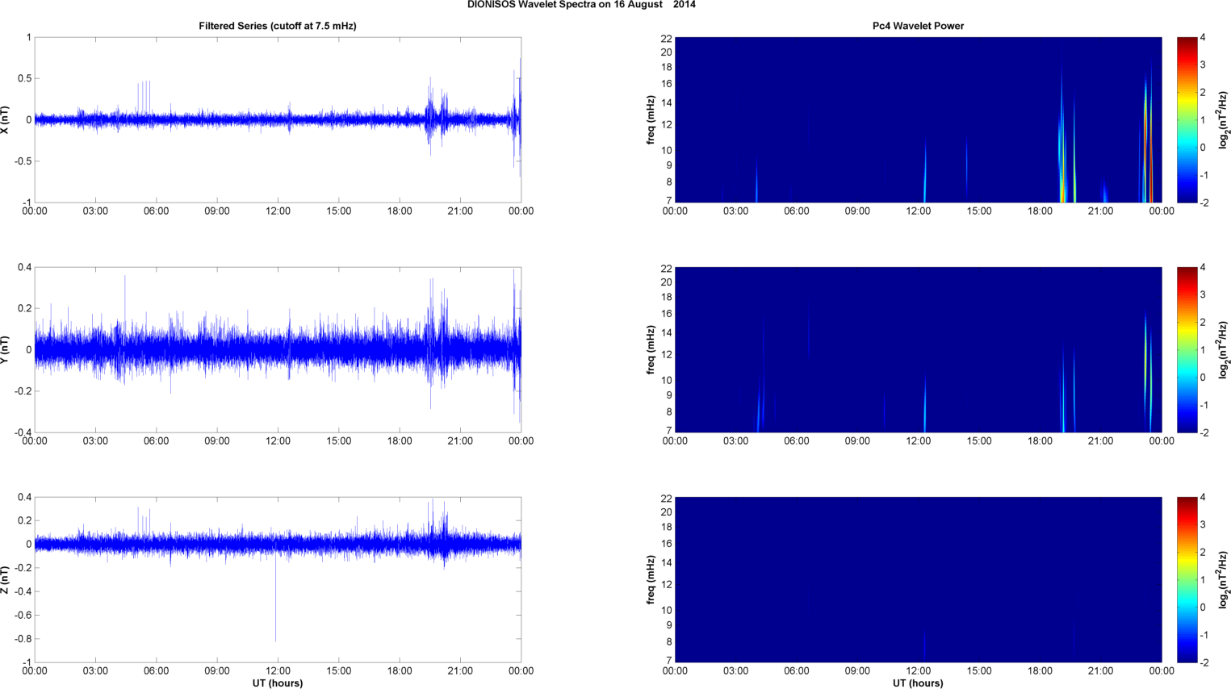Screen dimensions: 1231x689
Task: Click the Y spectrogram colorbar gradient
Action: click(x=1187, y=349)
